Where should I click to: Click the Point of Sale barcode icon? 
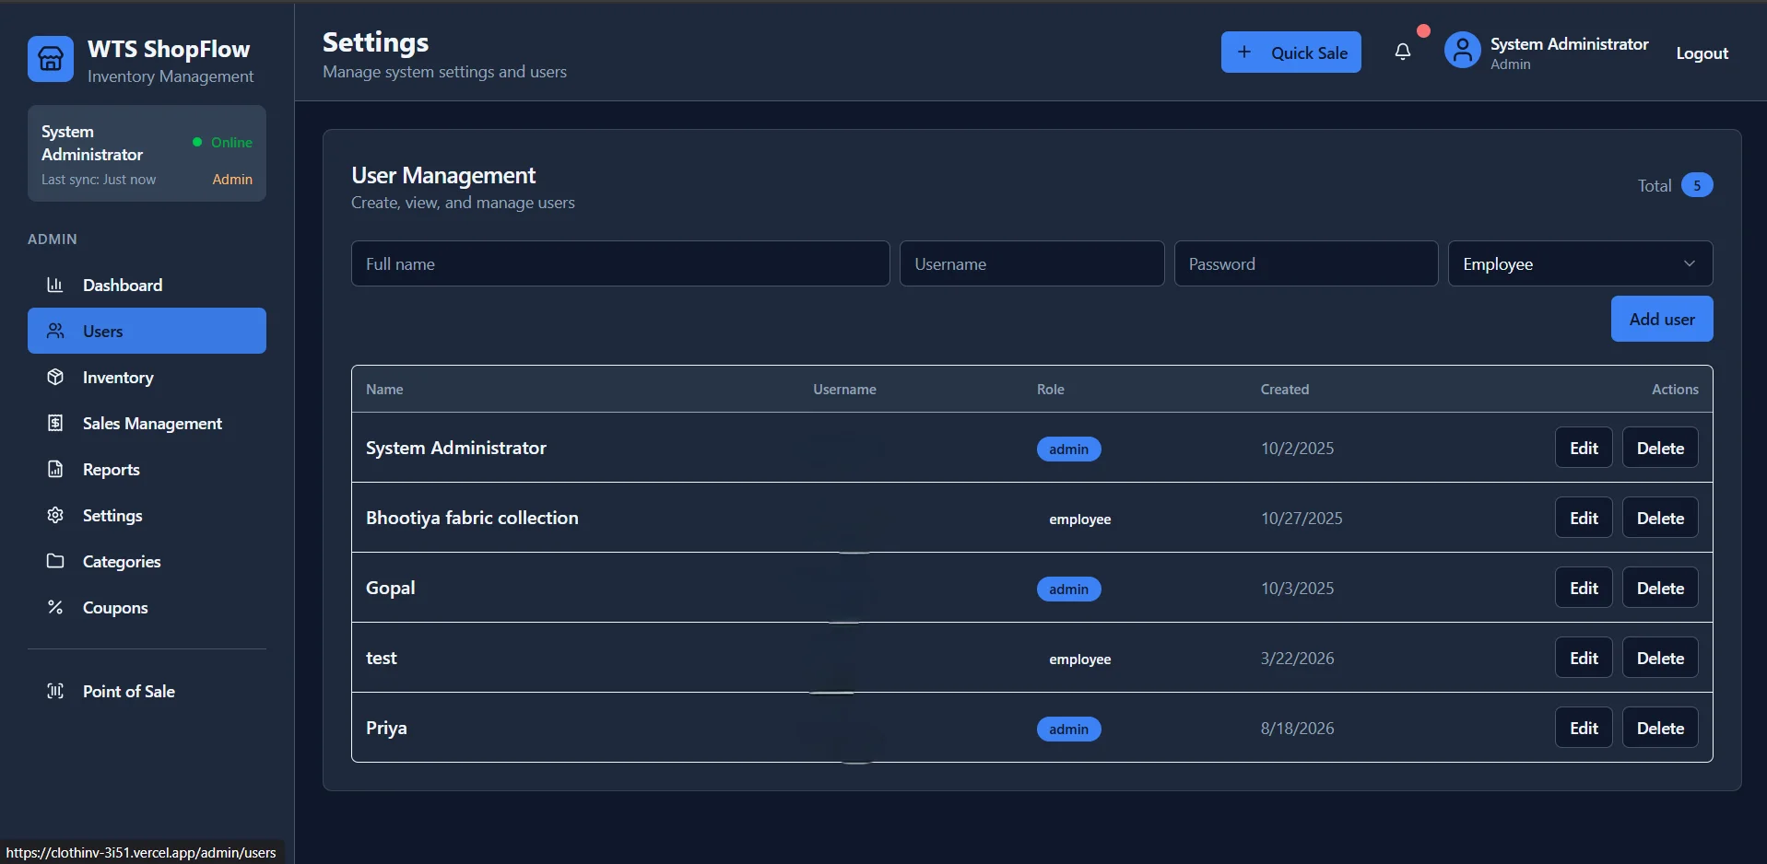tap(55, 691)
